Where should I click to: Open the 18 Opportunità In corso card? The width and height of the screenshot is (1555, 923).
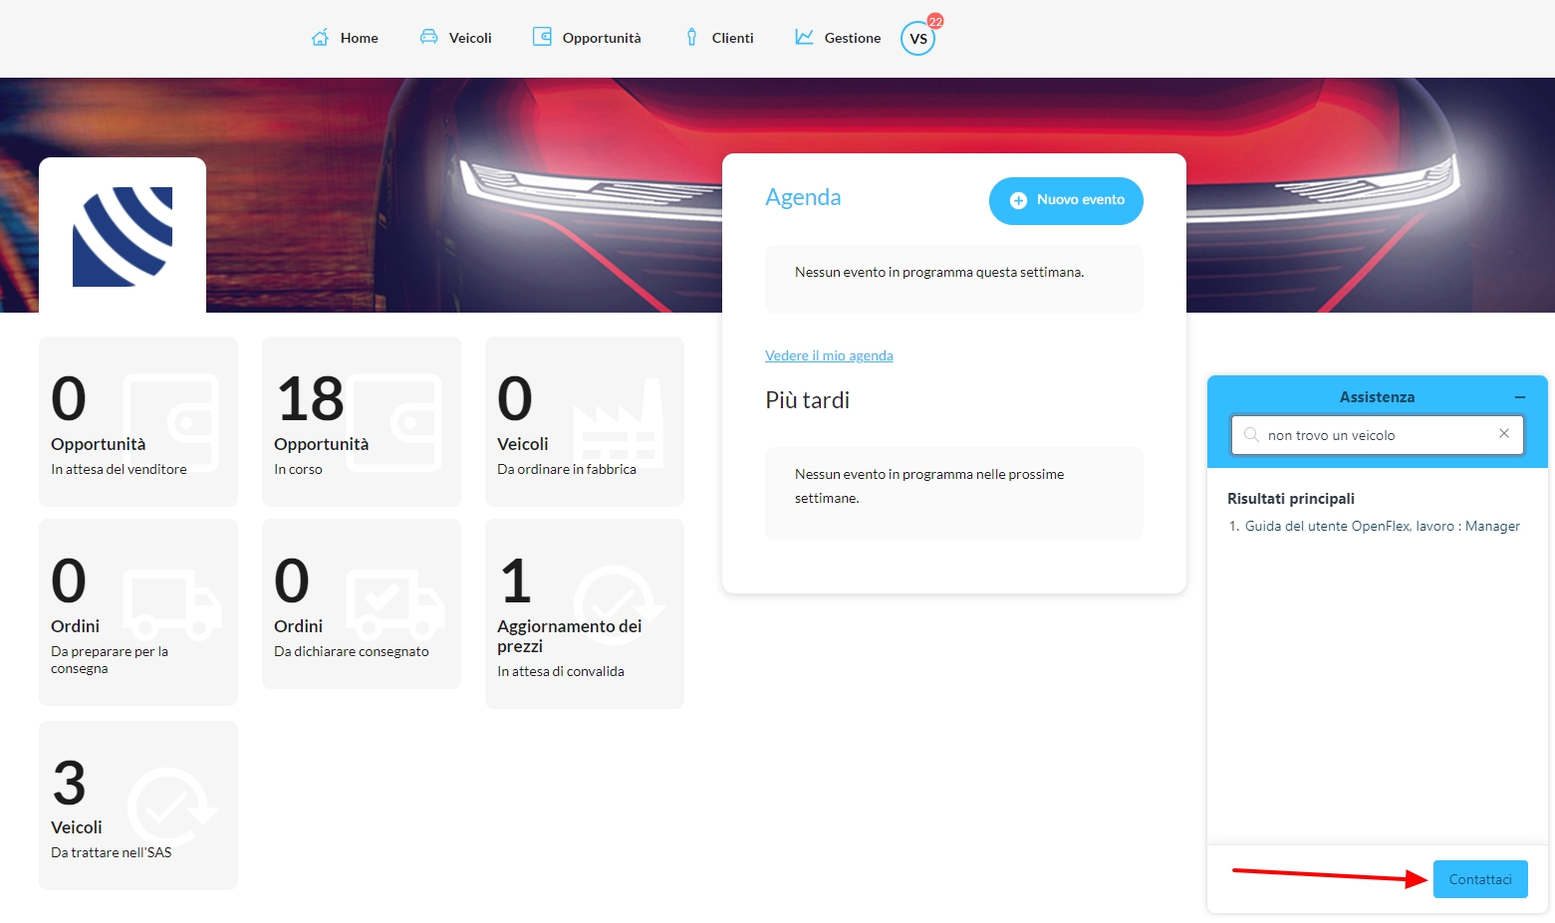click(x=362, y=421)
